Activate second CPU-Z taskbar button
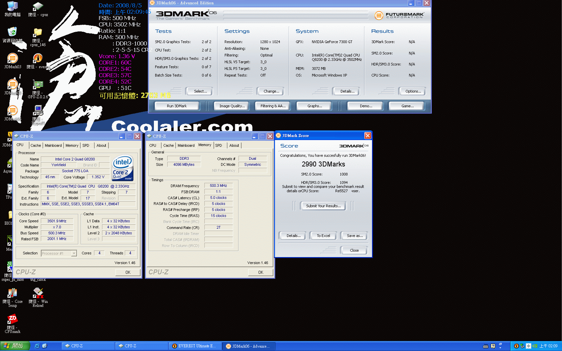The width and height of the screenshot is (562, 351). tap(142, 346)
